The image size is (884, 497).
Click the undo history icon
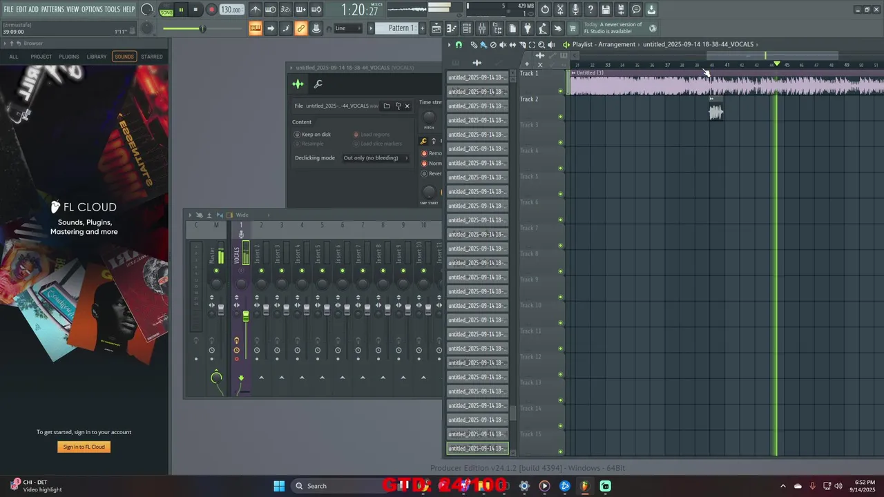pos(545,10)
